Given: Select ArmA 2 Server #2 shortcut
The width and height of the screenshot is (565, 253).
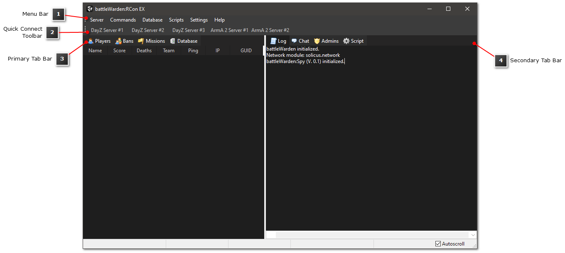Looking at the screenshot, I should 270,30.
